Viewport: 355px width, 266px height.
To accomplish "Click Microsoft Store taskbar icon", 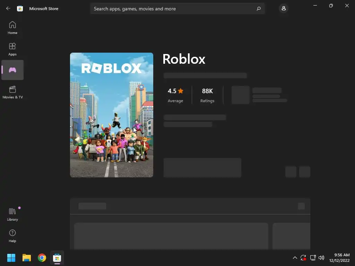I will (57, 258).
